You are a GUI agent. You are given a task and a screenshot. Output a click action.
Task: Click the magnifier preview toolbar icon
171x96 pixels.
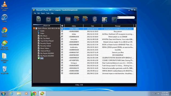[104, 19]
